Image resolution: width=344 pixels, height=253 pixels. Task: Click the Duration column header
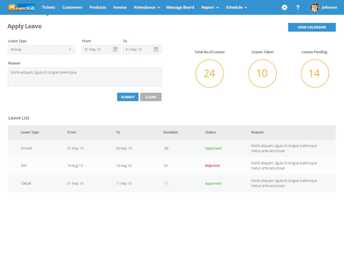coord(171,132)
